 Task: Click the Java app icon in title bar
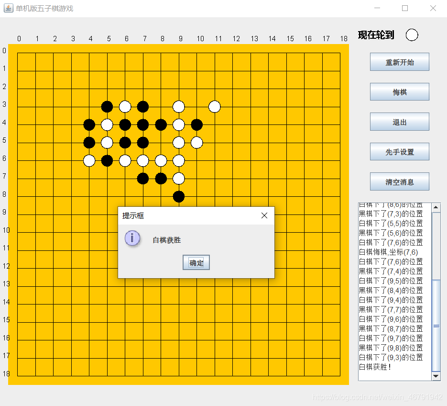point(8,8)
